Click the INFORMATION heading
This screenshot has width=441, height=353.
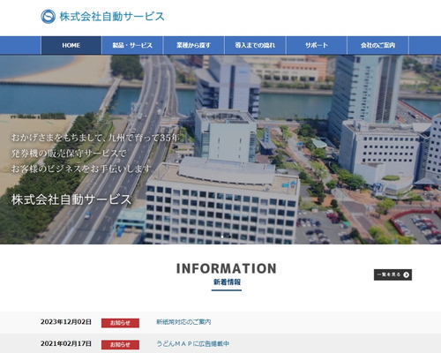(227, 268)
